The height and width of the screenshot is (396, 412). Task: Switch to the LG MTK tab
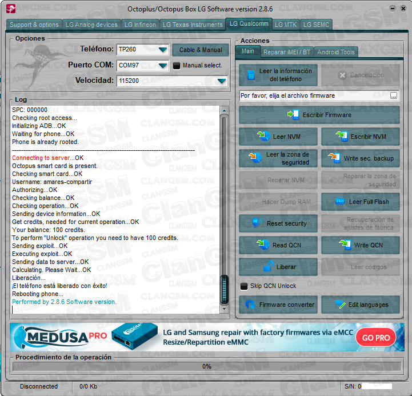tap(286, 25)
